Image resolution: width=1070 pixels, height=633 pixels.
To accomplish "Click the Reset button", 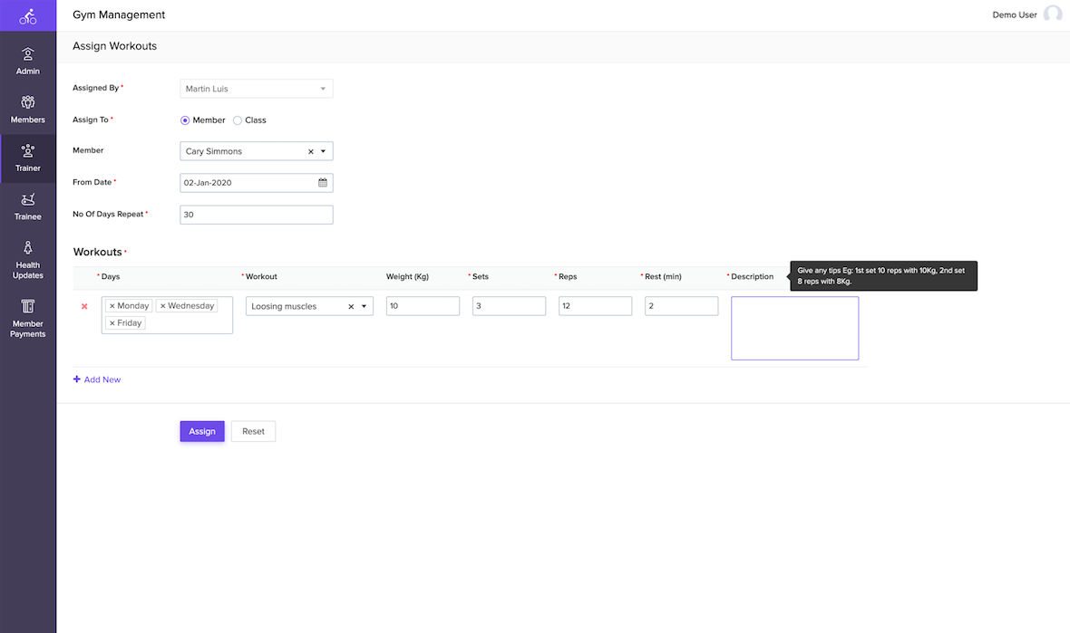I will 253,431.
